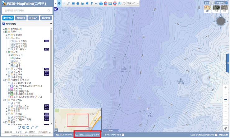The image size is (230, 138).
Task: Click the red icon before the magnifier
Action: pyautogui.click(x=115, y=3)
